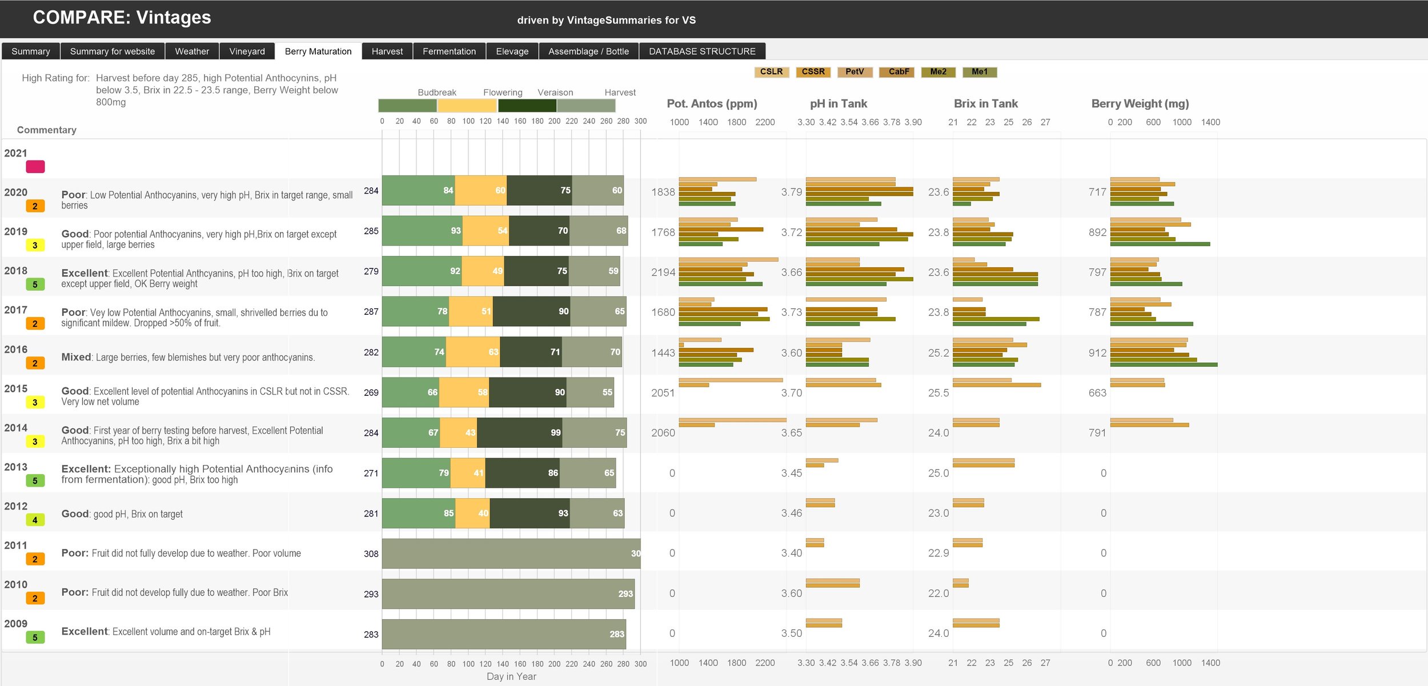The height and width of the screenshot is (686, 1428).
Task: Click the 2010 orange rating badge
Action: point(35,599)
